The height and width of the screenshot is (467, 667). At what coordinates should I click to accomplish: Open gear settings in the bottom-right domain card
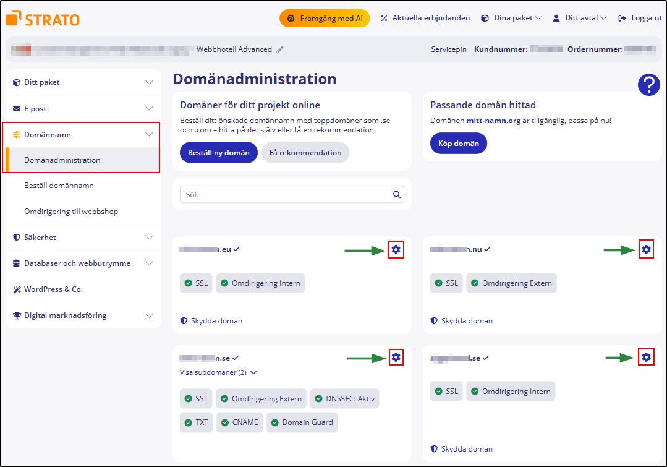pyautogui.click(x=646, y=358)
